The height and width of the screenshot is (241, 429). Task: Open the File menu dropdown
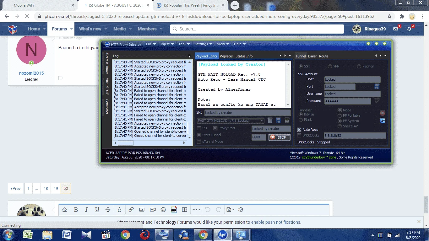pos(151,44)
